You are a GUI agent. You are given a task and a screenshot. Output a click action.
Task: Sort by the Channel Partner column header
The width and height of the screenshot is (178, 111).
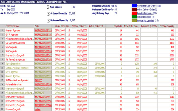coord(19,26)
